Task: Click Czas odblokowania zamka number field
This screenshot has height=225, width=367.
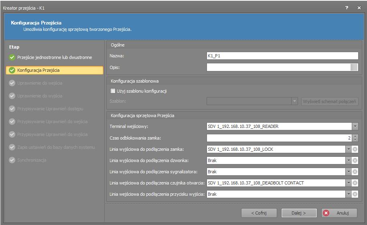Action: point(279,138)
